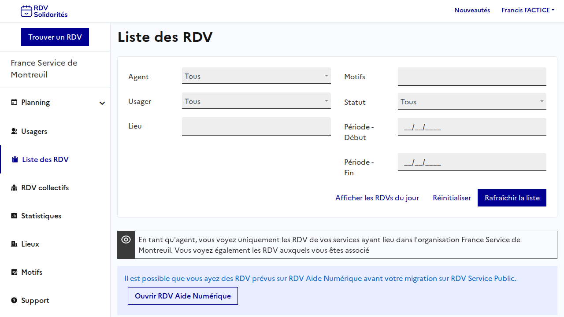
Task: Click the Support question mark icon
Action: click(14, 300)
